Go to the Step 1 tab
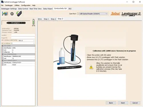143x107 pixels. click(x=46, y=19)
